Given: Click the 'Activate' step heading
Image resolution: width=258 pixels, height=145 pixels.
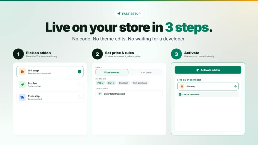Looking at the screenshot, I should click(x=192, y=53).
